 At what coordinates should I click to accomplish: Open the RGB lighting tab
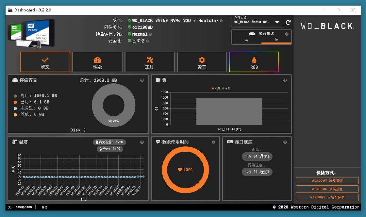coord(254,62)
